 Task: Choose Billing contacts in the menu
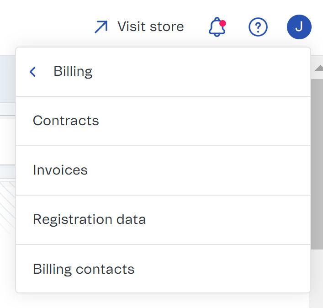[x=84, y=269]
